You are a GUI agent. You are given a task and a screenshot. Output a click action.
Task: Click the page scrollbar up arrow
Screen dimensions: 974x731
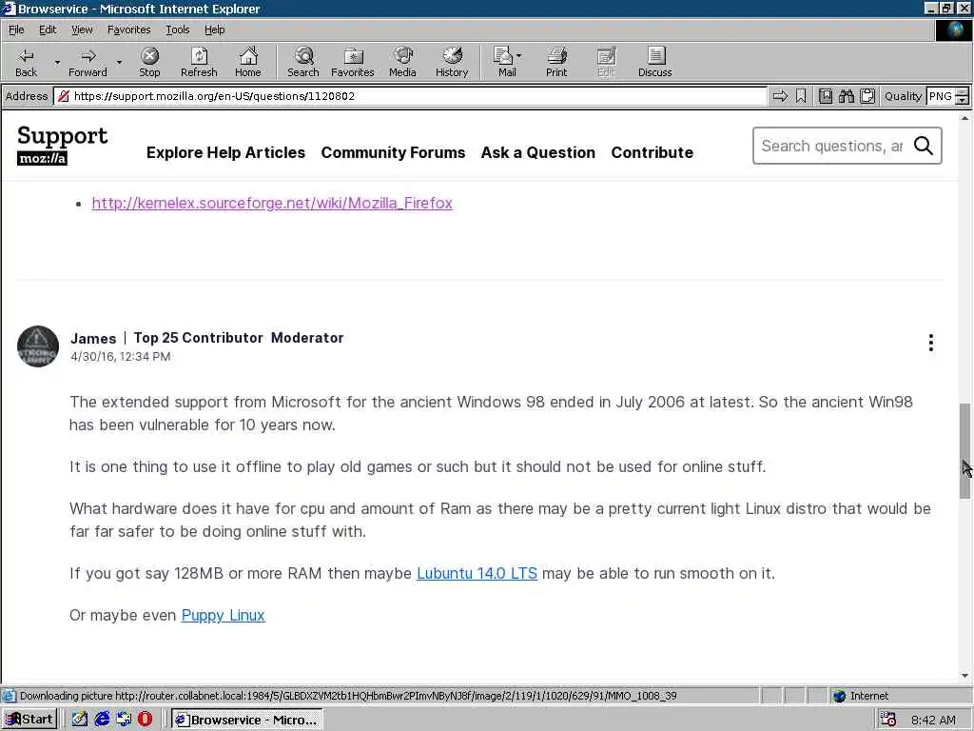tap(964, 117)
